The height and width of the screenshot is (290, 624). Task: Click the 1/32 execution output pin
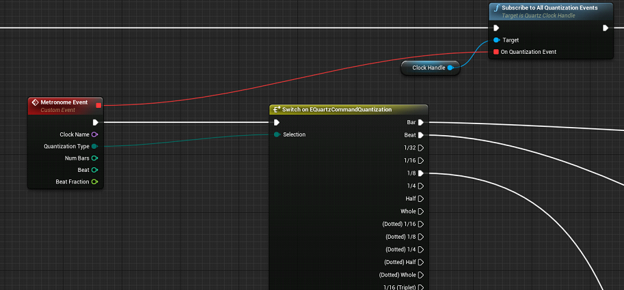pyautogui.click(x=420, y=148)
